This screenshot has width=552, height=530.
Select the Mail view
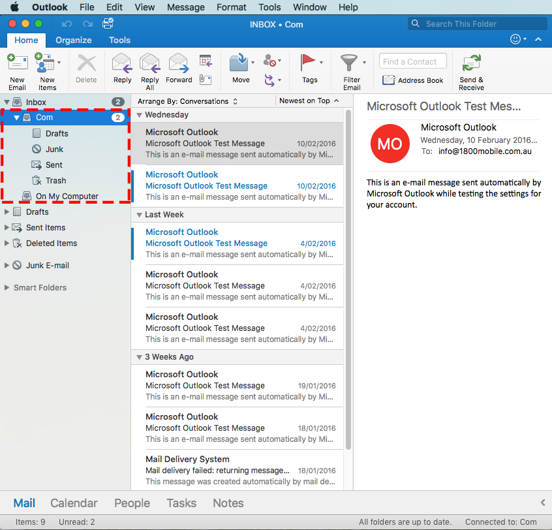coord(24,503)
